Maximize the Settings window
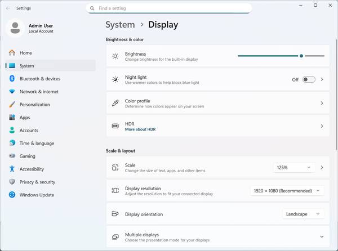Viewport: 338px width, 251px height. [x=315, y=5]
